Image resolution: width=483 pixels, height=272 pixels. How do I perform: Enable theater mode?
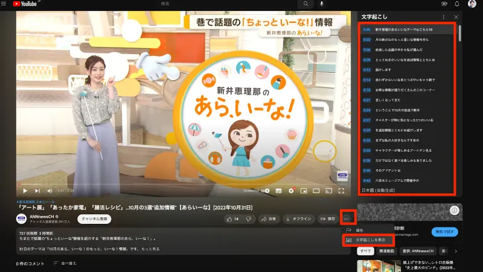pyautogui.click(x=316, y=191)
